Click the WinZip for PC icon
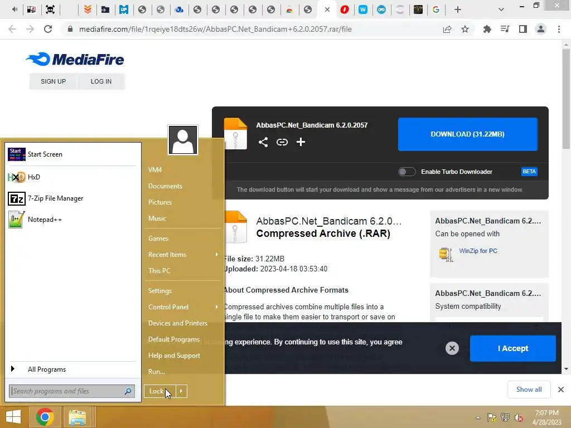This screenshot has height=428, width=571. [446, 254]
